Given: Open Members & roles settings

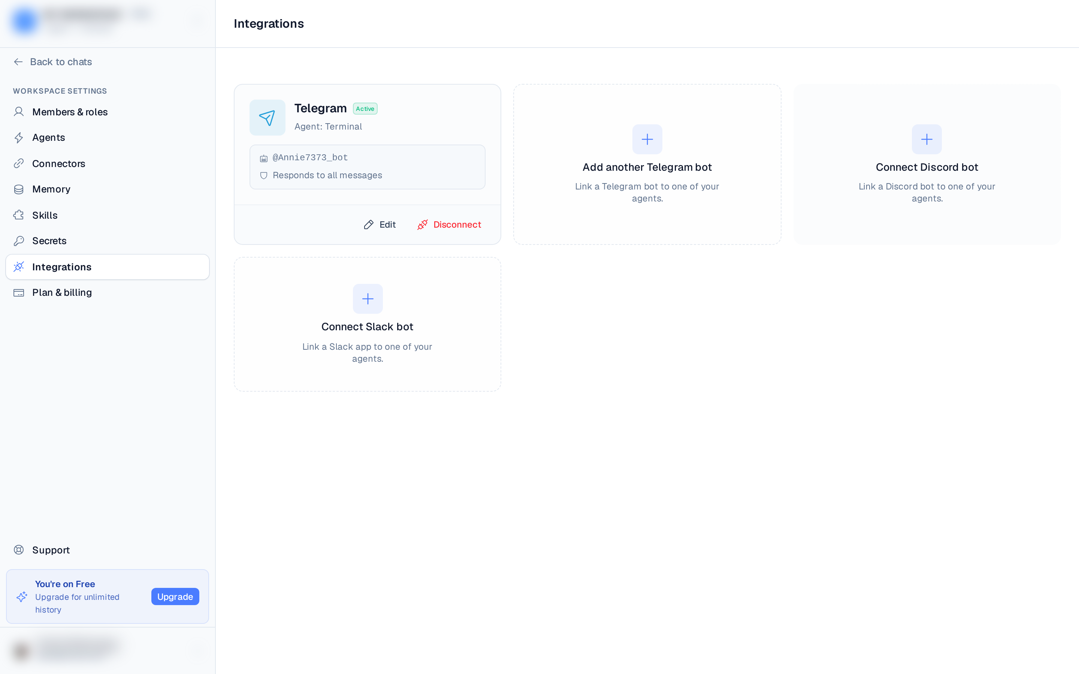Looking at the screenshot, I should [x=108, y=112].
